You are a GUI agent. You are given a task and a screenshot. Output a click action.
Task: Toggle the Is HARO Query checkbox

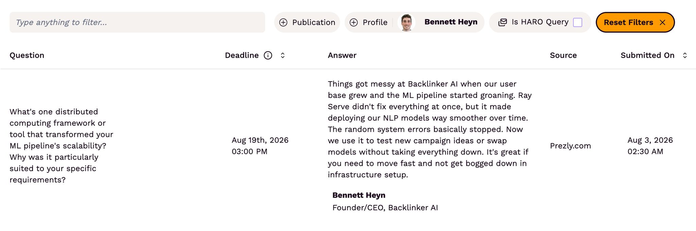[577, 22]
